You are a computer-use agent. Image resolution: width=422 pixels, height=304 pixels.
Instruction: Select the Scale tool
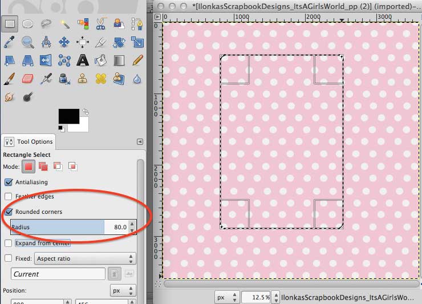137,42
